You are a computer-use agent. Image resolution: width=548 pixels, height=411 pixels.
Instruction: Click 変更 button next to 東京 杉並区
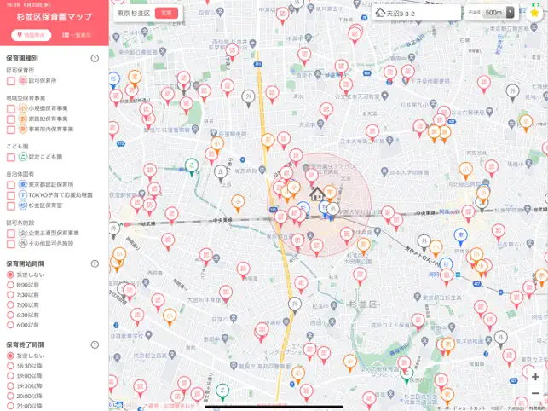[166, 13]
